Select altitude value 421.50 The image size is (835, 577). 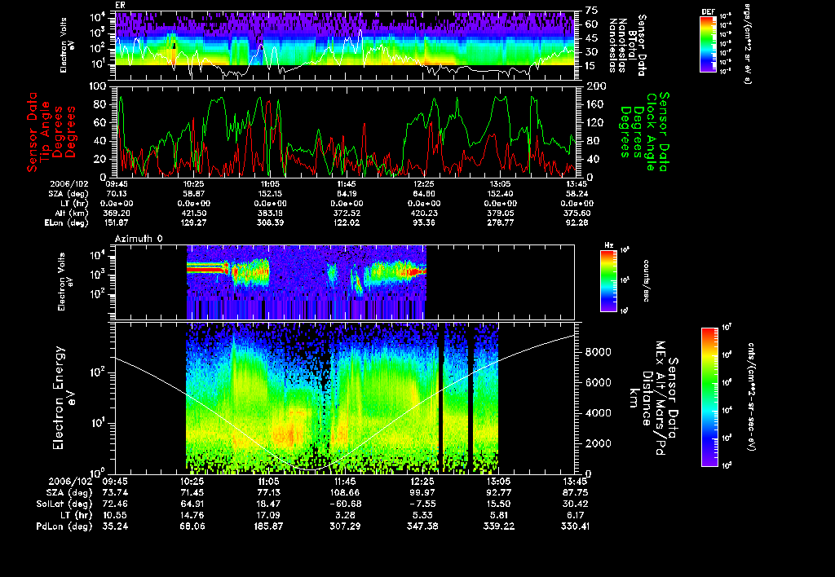(x=194, y=213)
